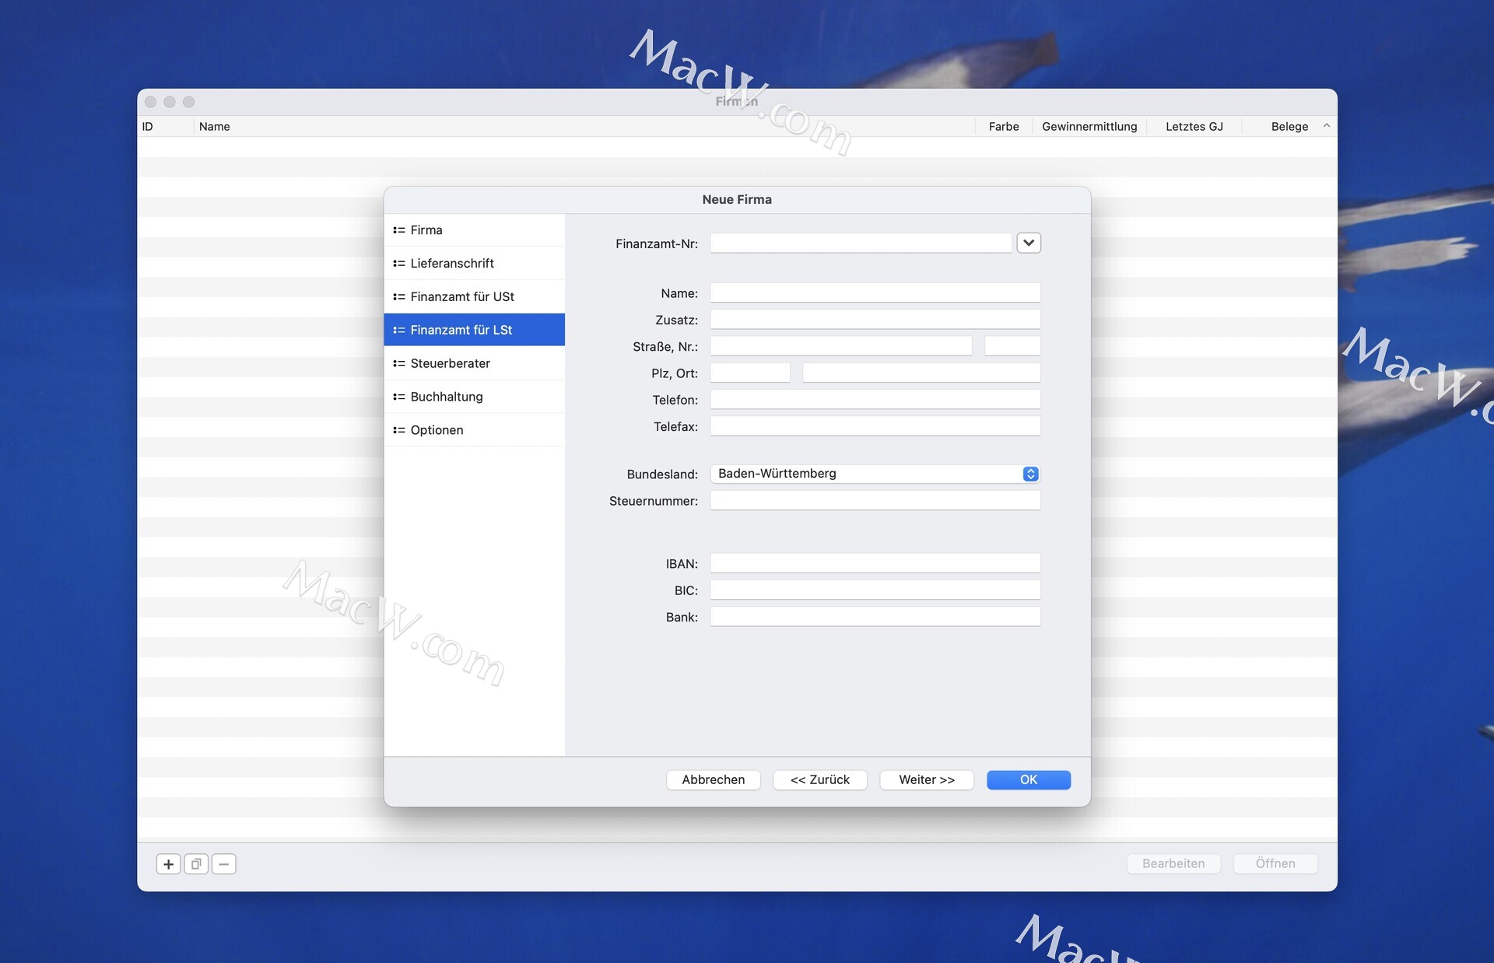Select the Firma section
The image size is (1494, 963).
click(475, 230)
